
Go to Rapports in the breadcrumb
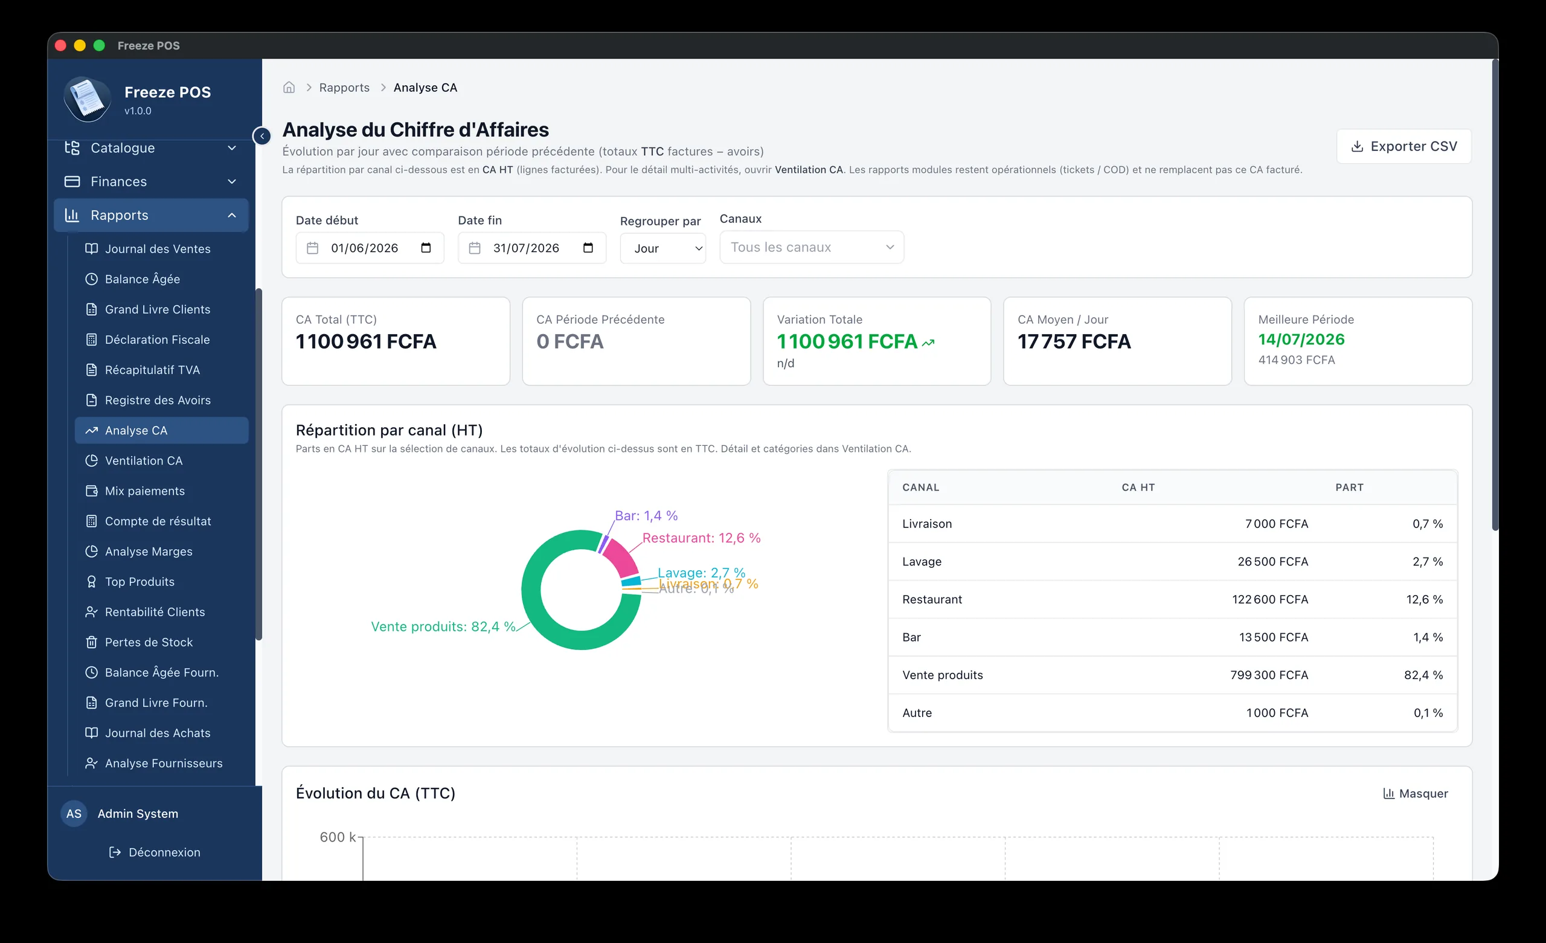[x=344, y=87]
